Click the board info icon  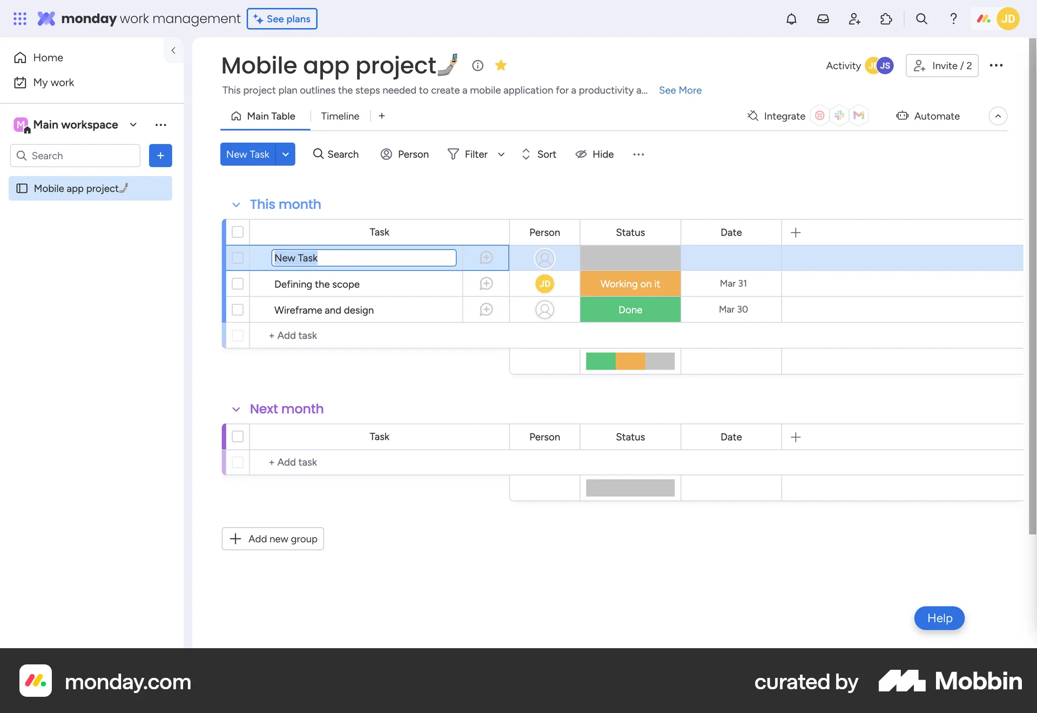pos(477,65)
